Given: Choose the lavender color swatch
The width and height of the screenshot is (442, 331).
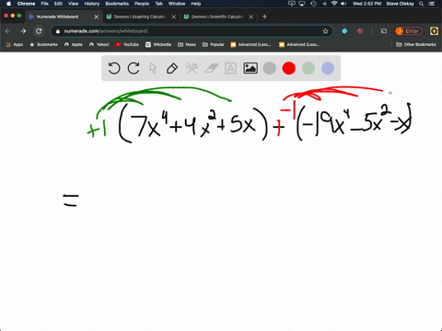Looking at the screenshot, I should click(x=328, y=68).
